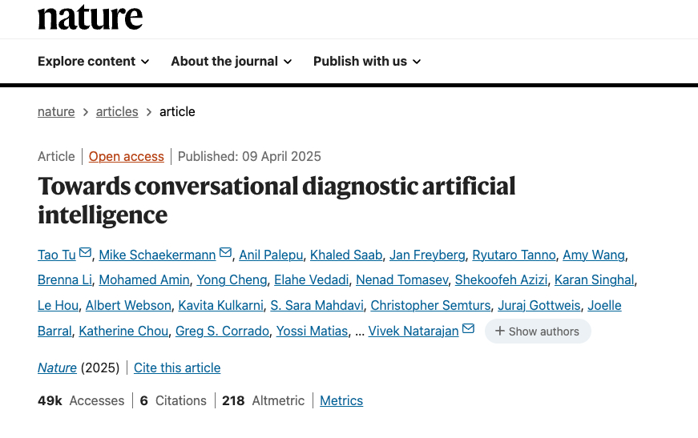Click the plus icon in Show authors
The height and width of the screenshot is (438, 698).
(499, 332)
